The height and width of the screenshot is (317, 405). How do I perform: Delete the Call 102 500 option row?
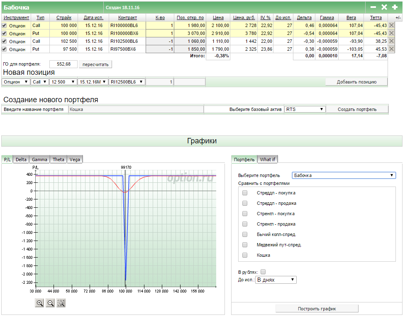coord(391,41)
